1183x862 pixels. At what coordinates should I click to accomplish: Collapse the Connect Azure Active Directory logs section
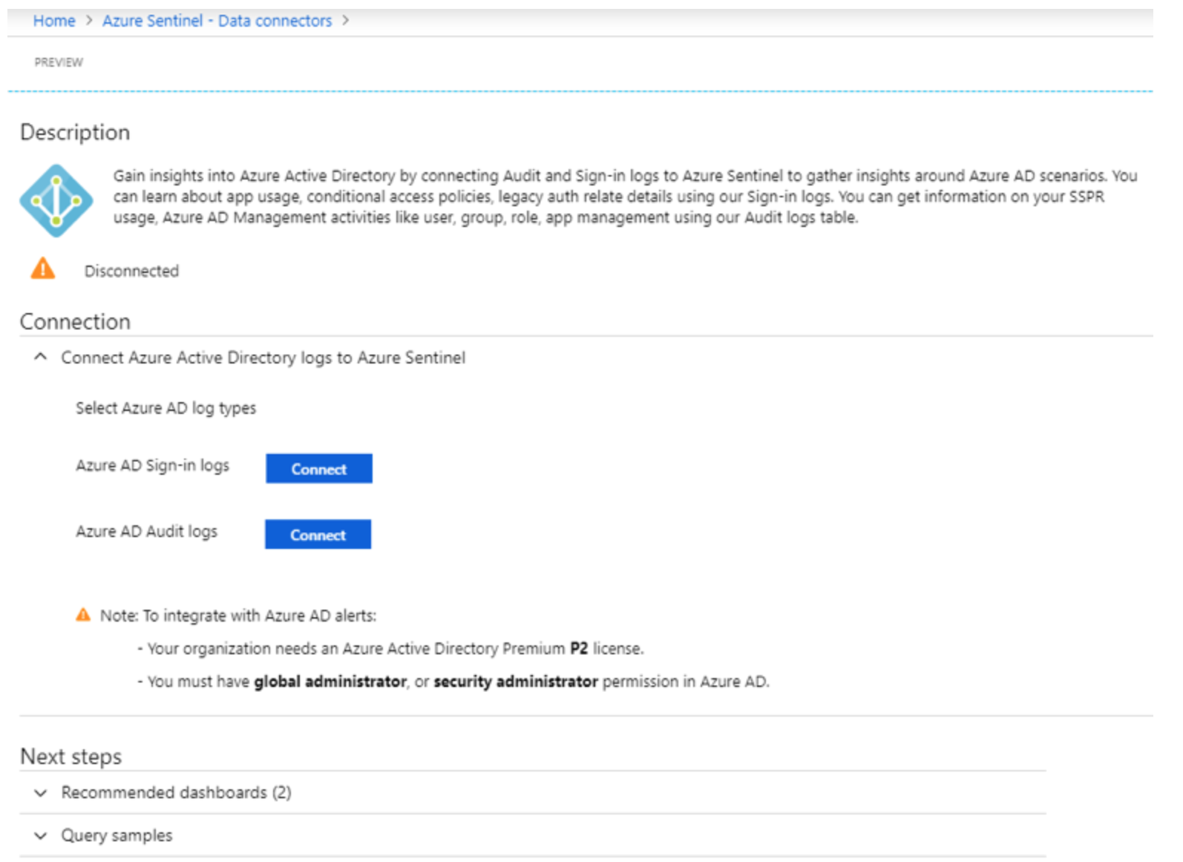(x=41, y=358)
